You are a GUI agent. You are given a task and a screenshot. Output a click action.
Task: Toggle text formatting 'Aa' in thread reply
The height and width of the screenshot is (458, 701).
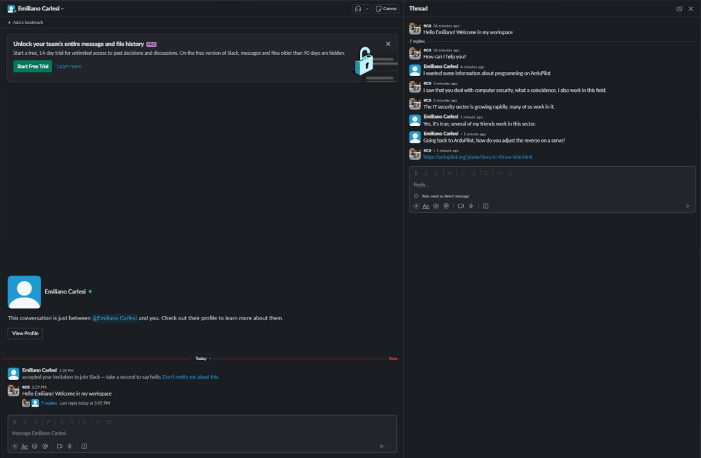[425, 206]
